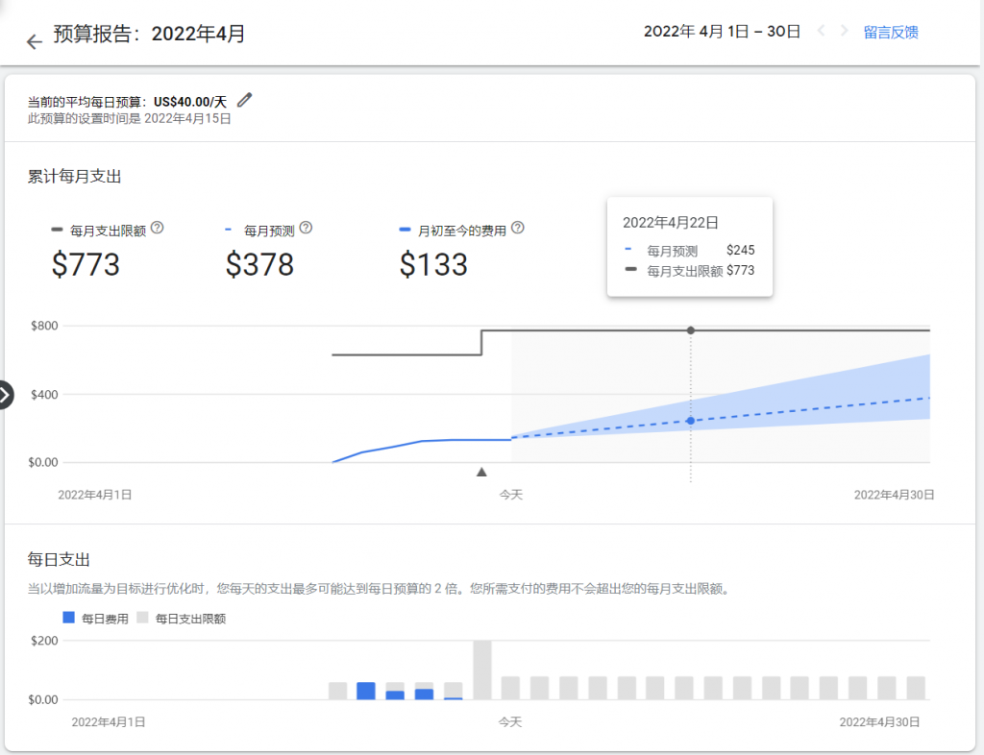
Task: Click the 预算报告：2022年4月 page title
Action: (149, 34)
